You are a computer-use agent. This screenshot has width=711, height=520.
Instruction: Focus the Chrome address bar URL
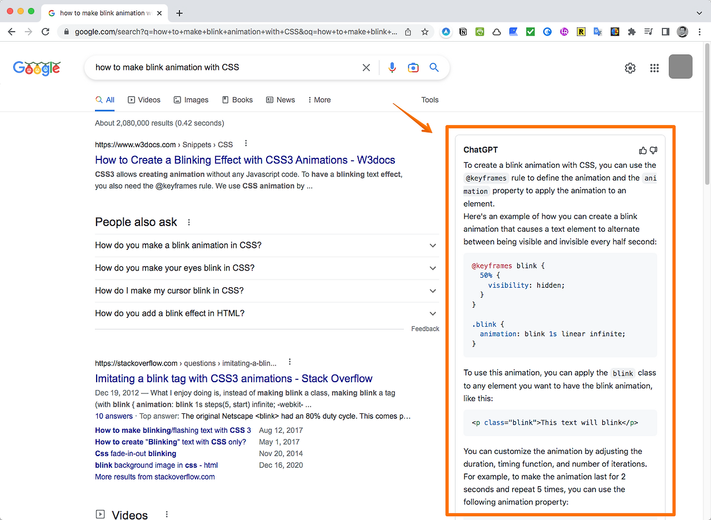click(x=236, y=32)
